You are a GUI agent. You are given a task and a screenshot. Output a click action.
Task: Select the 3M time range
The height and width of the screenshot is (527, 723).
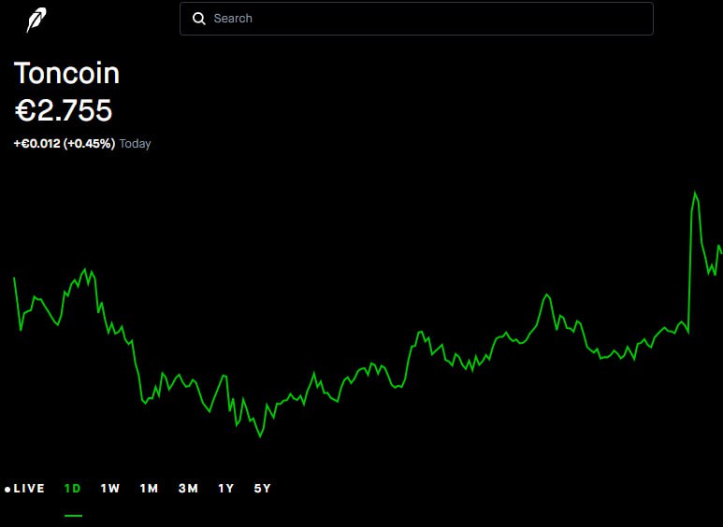(x=188, y=489)
